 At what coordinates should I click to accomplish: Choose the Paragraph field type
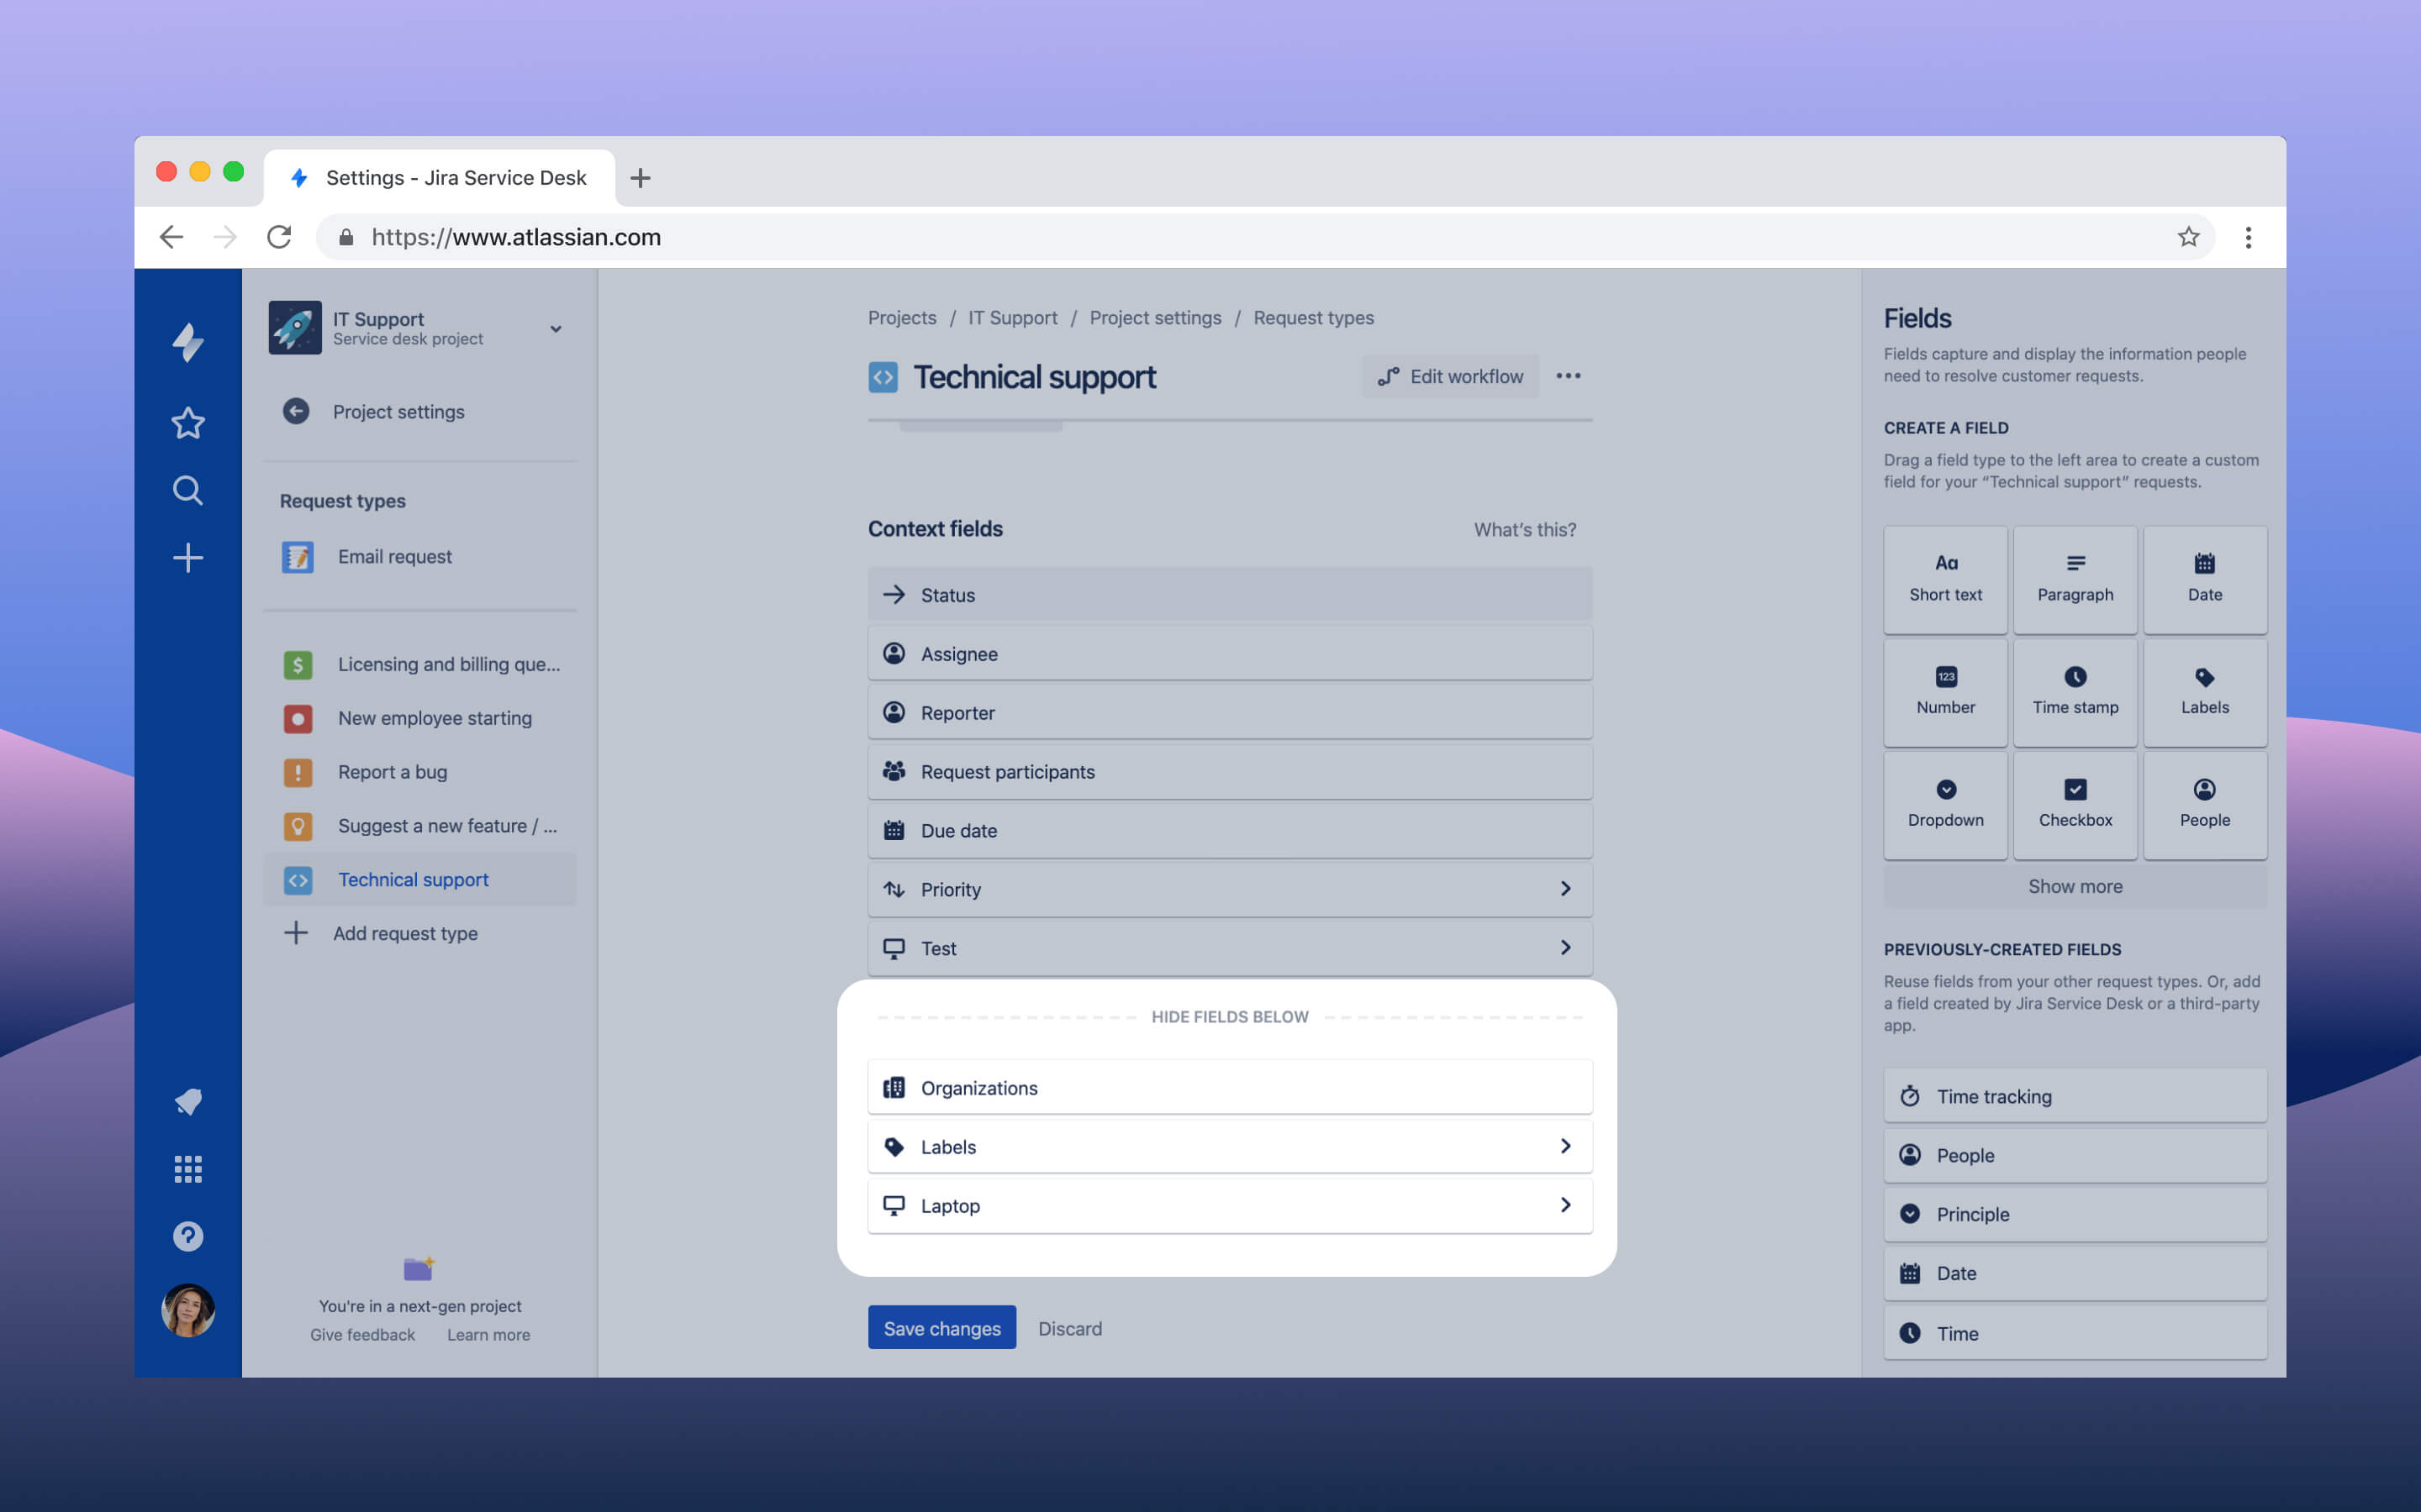point(2075,579)
